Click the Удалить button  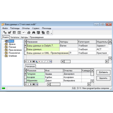pyautogui.click(x=103, y=78)
